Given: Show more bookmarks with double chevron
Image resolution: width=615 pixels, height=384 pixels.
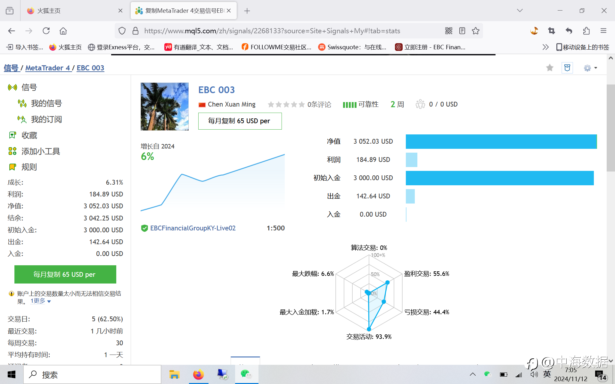Looking at the screenshot, I should click(545, 47).
